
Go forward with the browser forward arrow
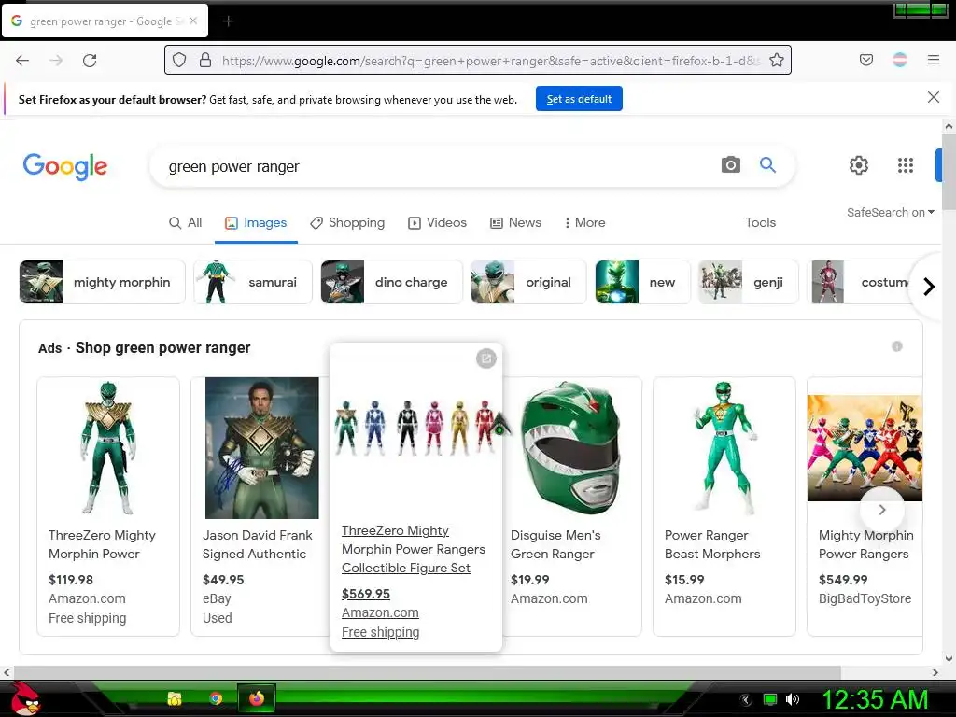pyautogui.click(x=56, y=61)
